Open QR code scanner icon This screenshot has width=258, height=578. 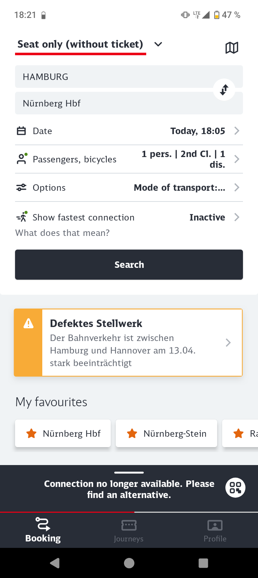[x=235, y=488]
